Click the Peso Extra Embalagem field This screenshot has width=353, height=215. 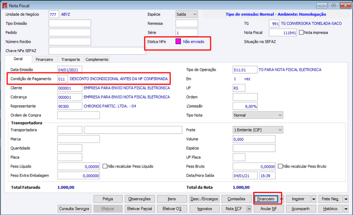[79, 175]
